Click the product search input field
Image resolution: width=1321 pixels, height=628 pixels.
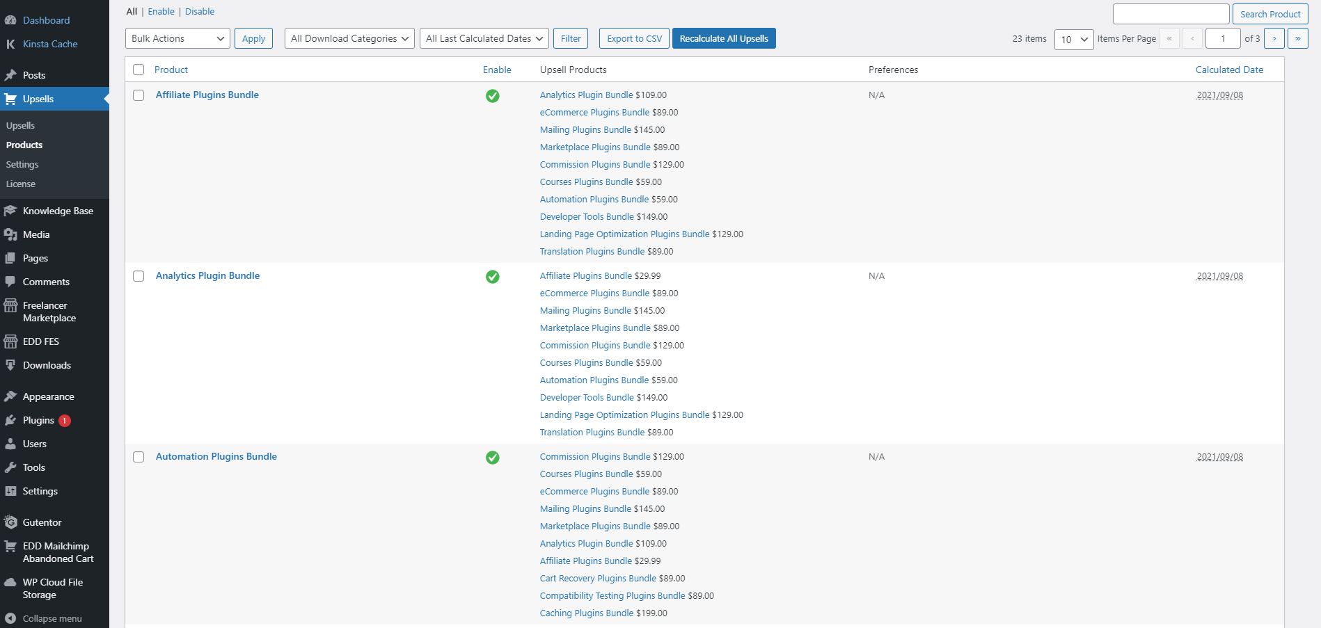1171,14
